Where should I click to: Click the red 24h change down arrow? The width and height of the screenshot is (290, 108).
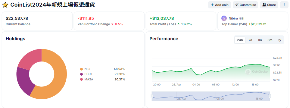[112, 24]
